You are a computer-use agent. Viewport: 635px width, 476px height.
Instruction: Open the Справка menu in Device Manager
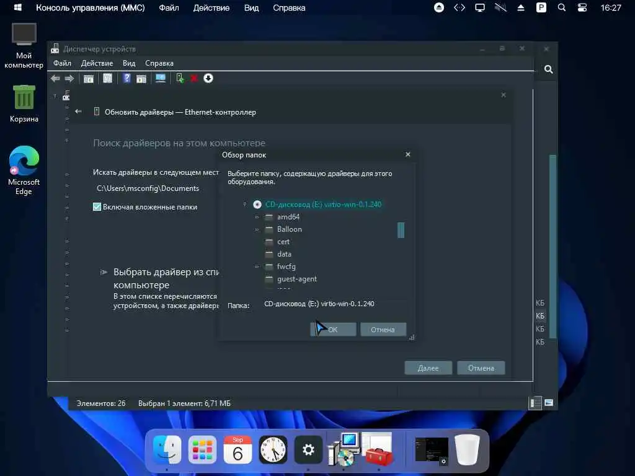[159, 63]
